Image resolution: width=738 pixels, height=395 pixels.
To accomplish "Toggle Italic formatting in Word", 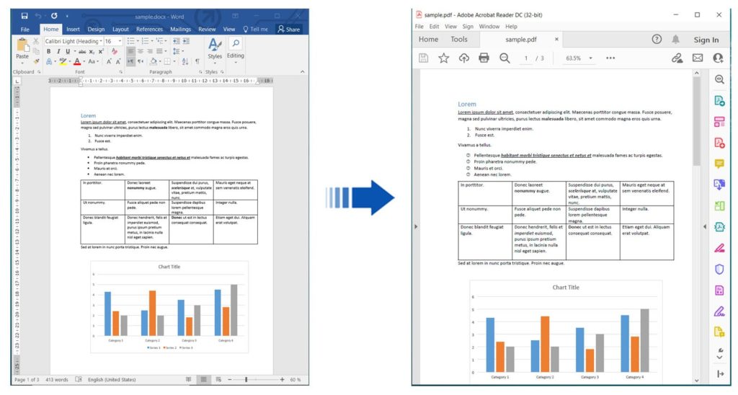I will [58, 52].
